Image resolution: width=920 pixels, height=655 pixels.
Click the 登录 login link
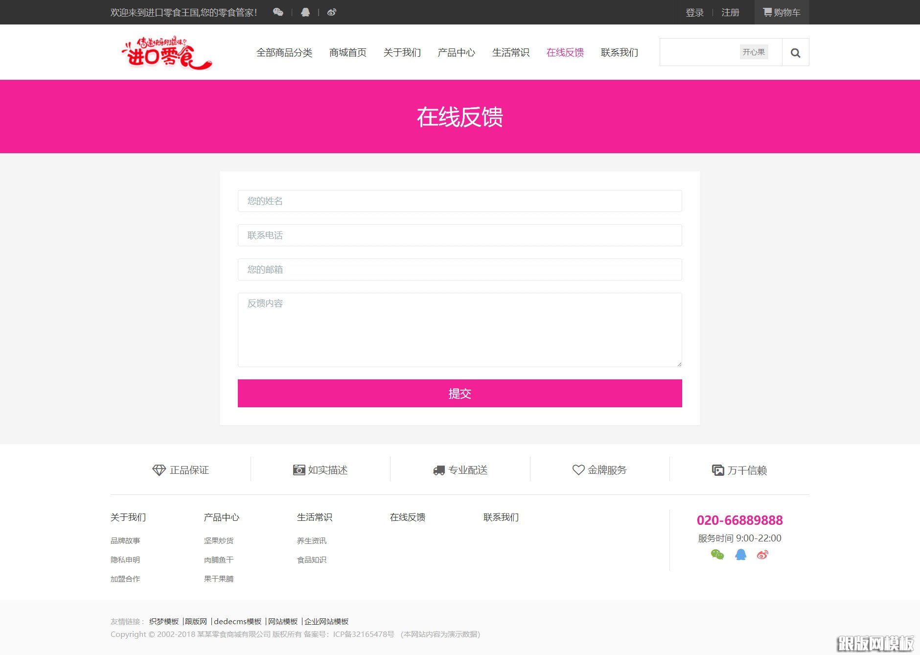point(694,12)
